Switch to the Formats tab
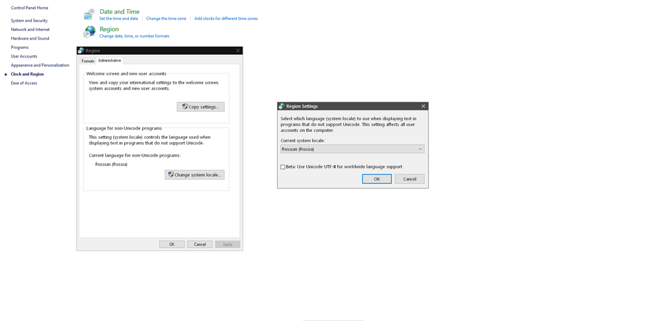 tap(88, 61)
